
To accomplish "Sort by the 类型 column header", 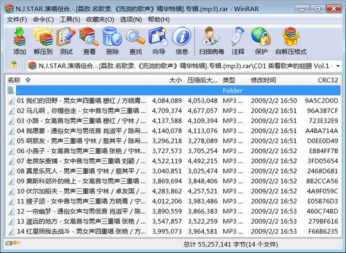I will click(234, 80).
